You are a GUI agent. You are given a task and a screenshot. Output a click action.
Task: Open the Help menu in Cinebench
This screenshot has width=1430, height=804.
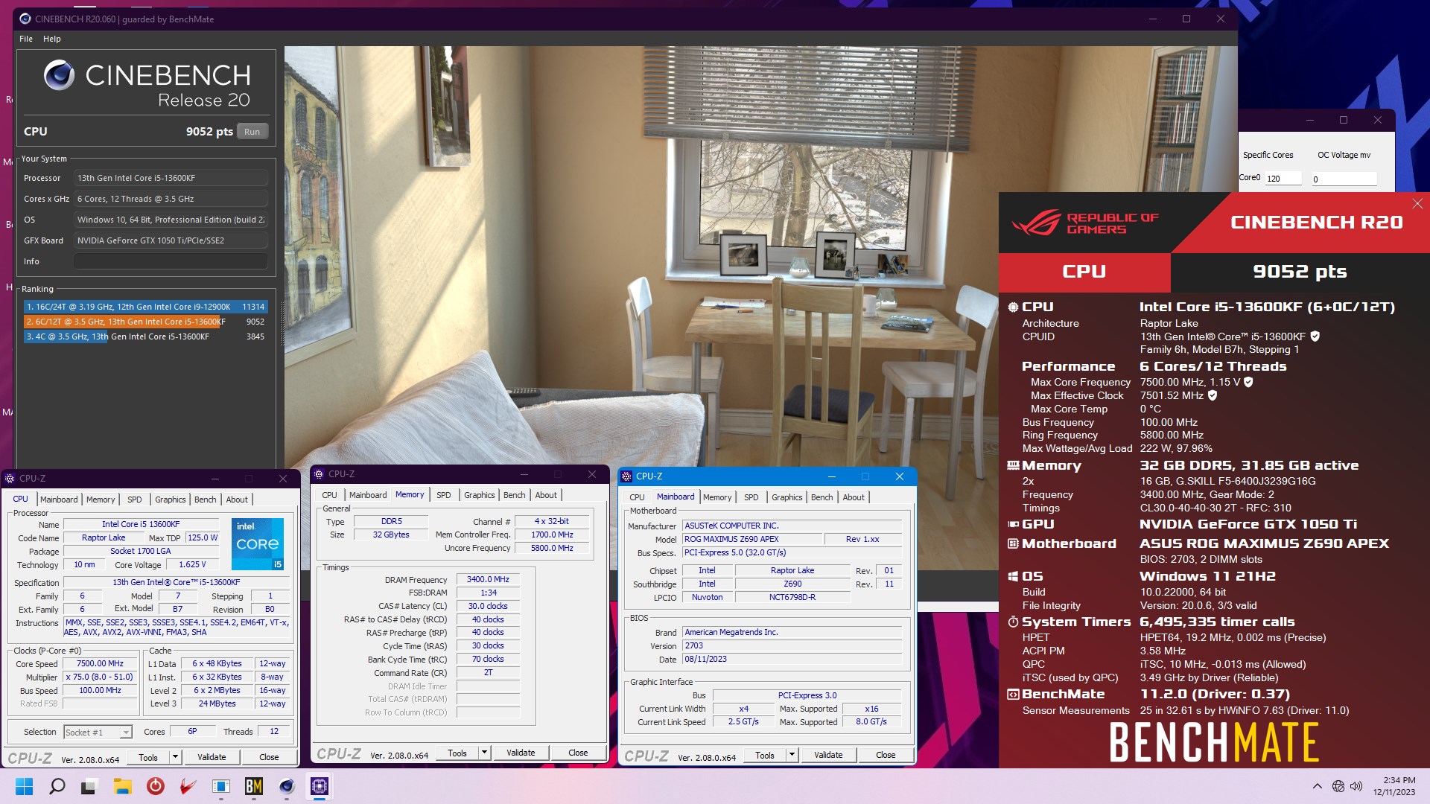click(52, 39)
